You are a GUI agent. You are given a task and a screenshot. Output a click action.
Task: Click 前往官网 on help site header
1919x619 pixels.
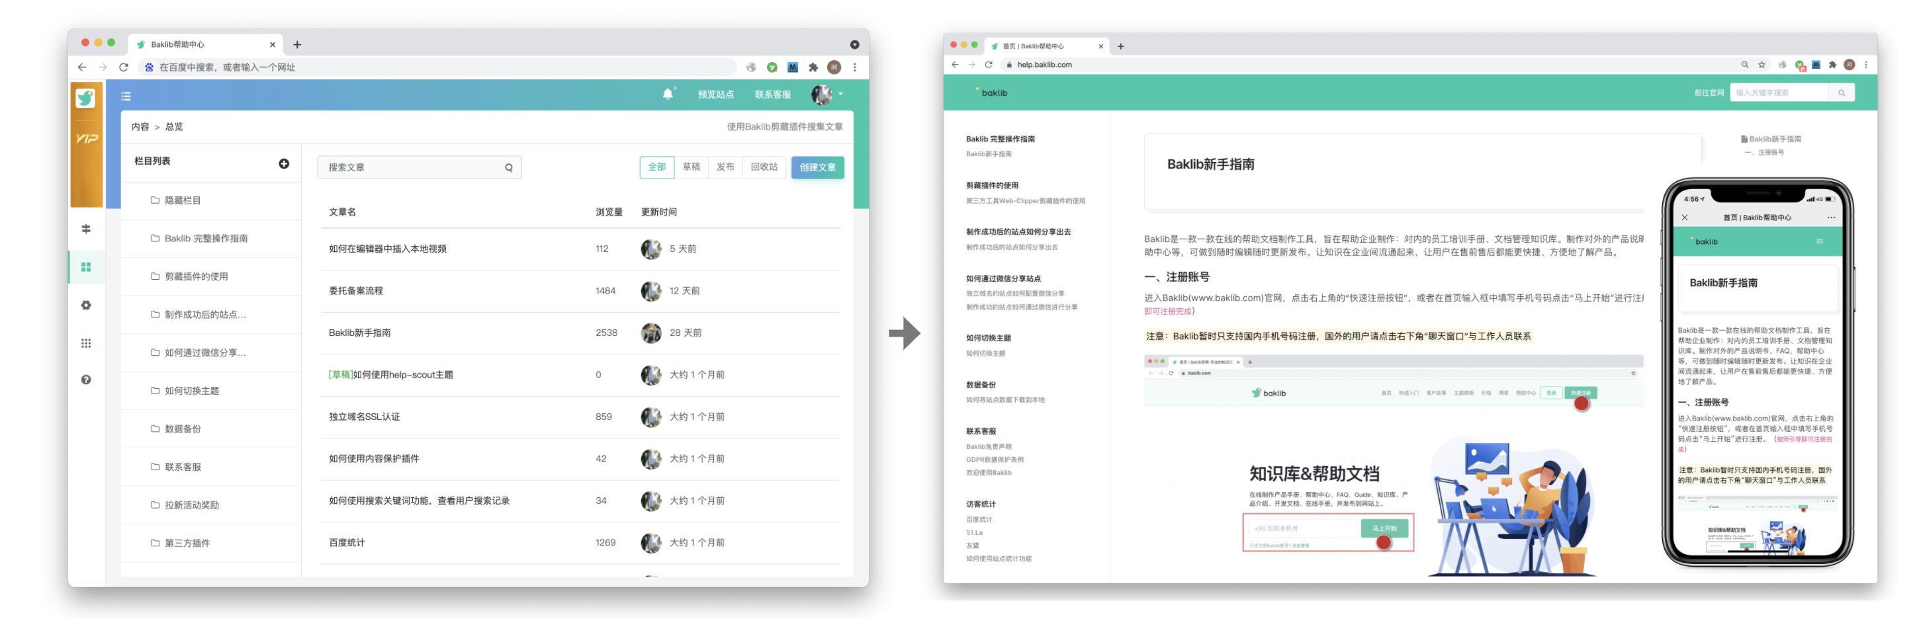point(1708,93)
